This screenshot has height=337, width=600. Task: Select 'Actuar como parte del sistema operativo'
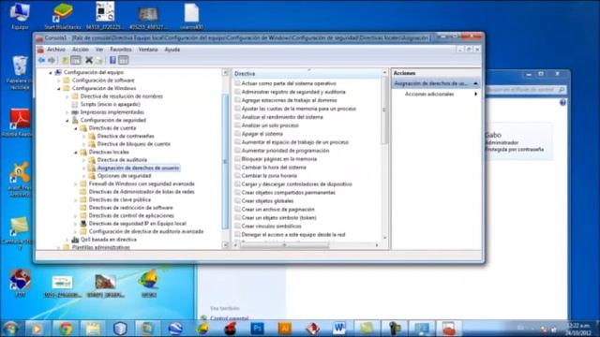point(289,83)
